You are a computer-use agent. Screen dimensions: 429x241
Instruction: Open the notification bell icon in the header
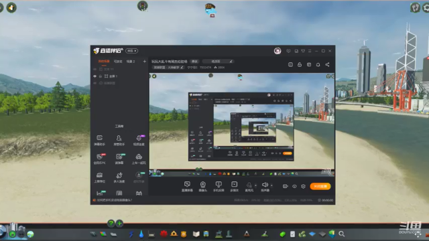318,64
